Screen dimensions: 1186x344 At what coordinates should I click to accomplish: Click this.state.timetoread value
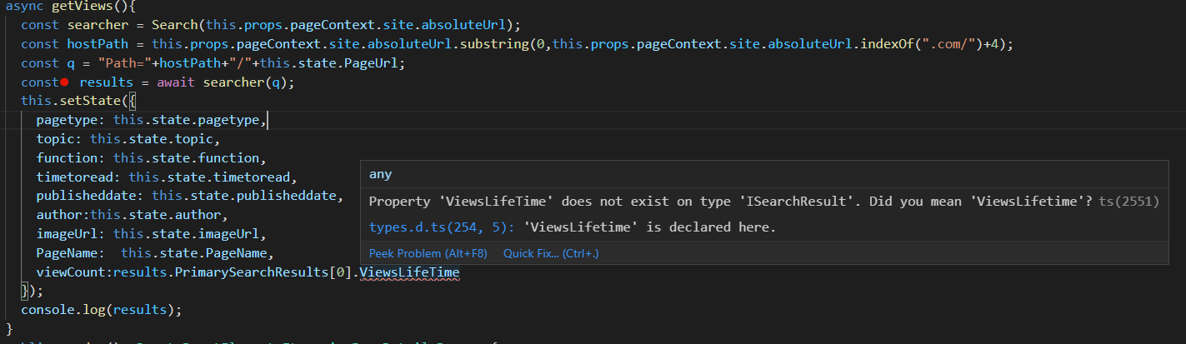pos(208,177)
